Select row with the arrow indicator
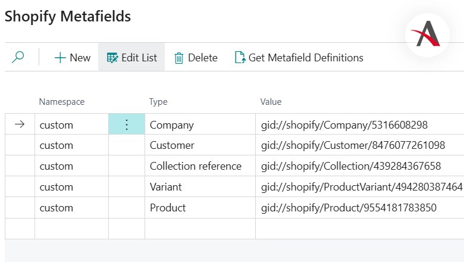The image size is (464, 262). point(20,125)
